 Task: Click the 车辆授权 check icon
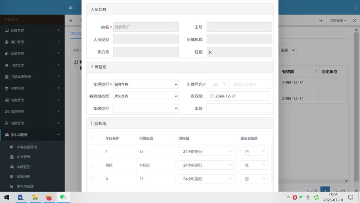point(11,177)
